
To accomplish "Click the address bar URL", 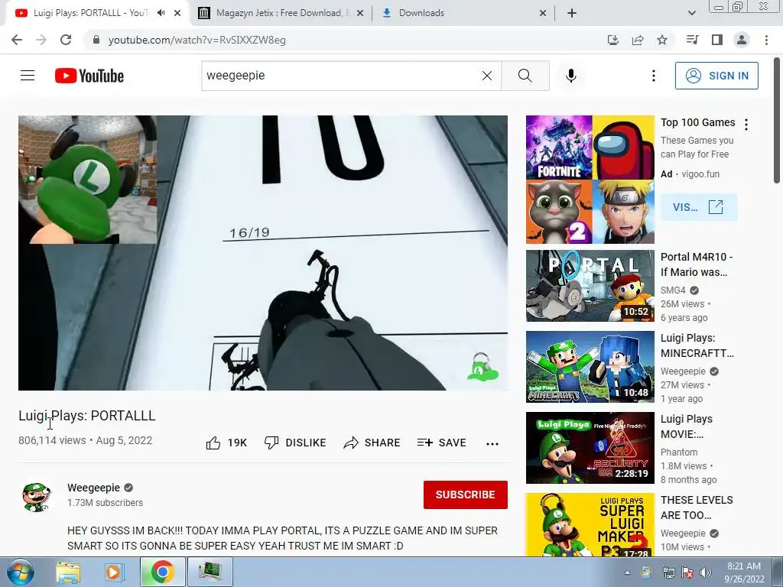I will click(x=197, y=40).
